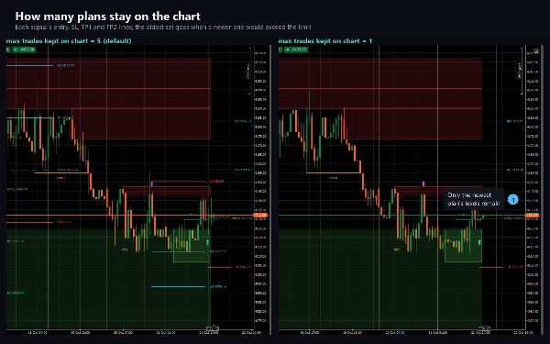Image resolution: width=550 pixels, height=344 pixels.
Task: Click the vertical gray scrollbar beside the left chart
Action: point(270,190)
